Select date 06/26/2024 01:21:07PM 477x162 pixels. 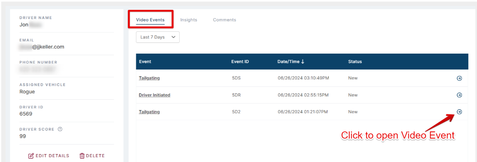[x=303, y=112]
